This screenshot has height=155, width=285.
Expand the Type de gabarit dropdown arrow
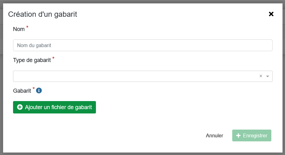268,76
